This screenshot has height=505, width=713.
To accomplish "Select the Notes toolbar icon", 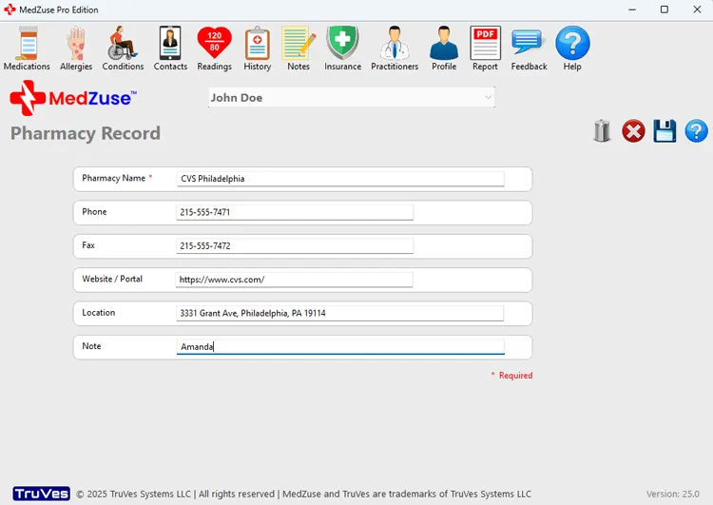I will (299, 48).
